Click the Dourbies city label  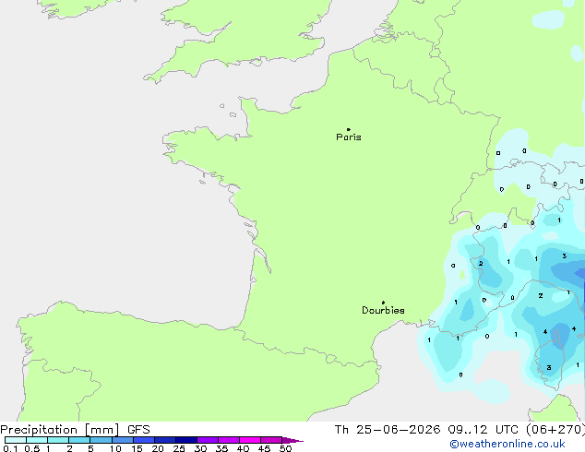coord(383,310)
